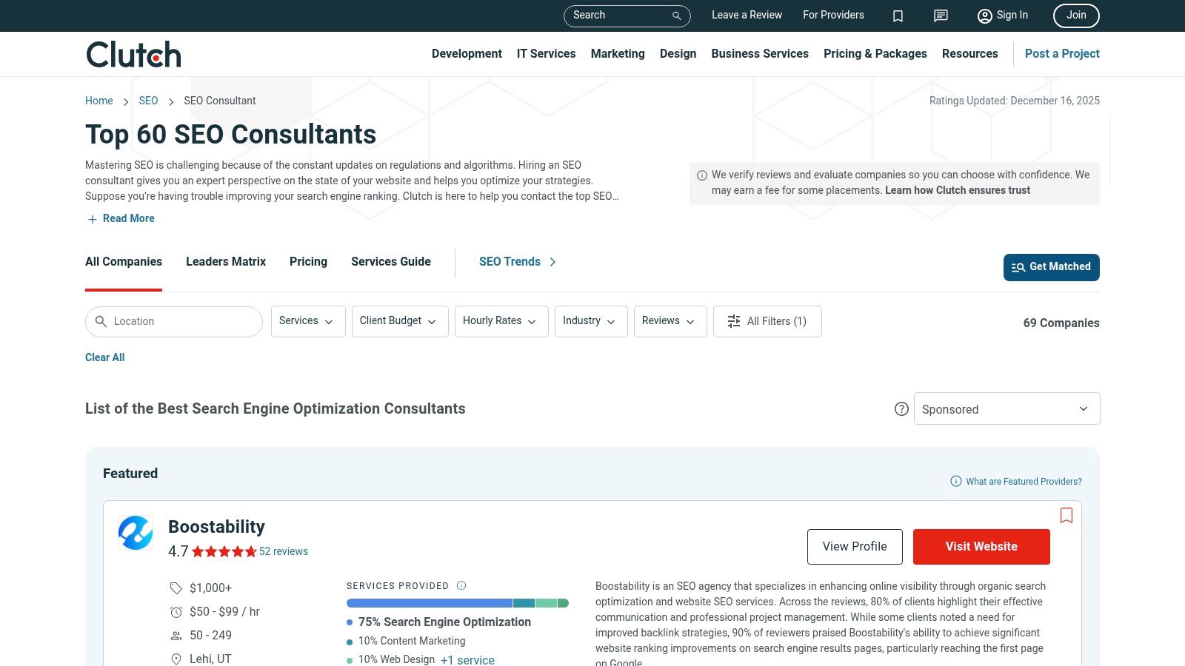
Task: Click Home breadcrumb link
Action: point(99,101)
